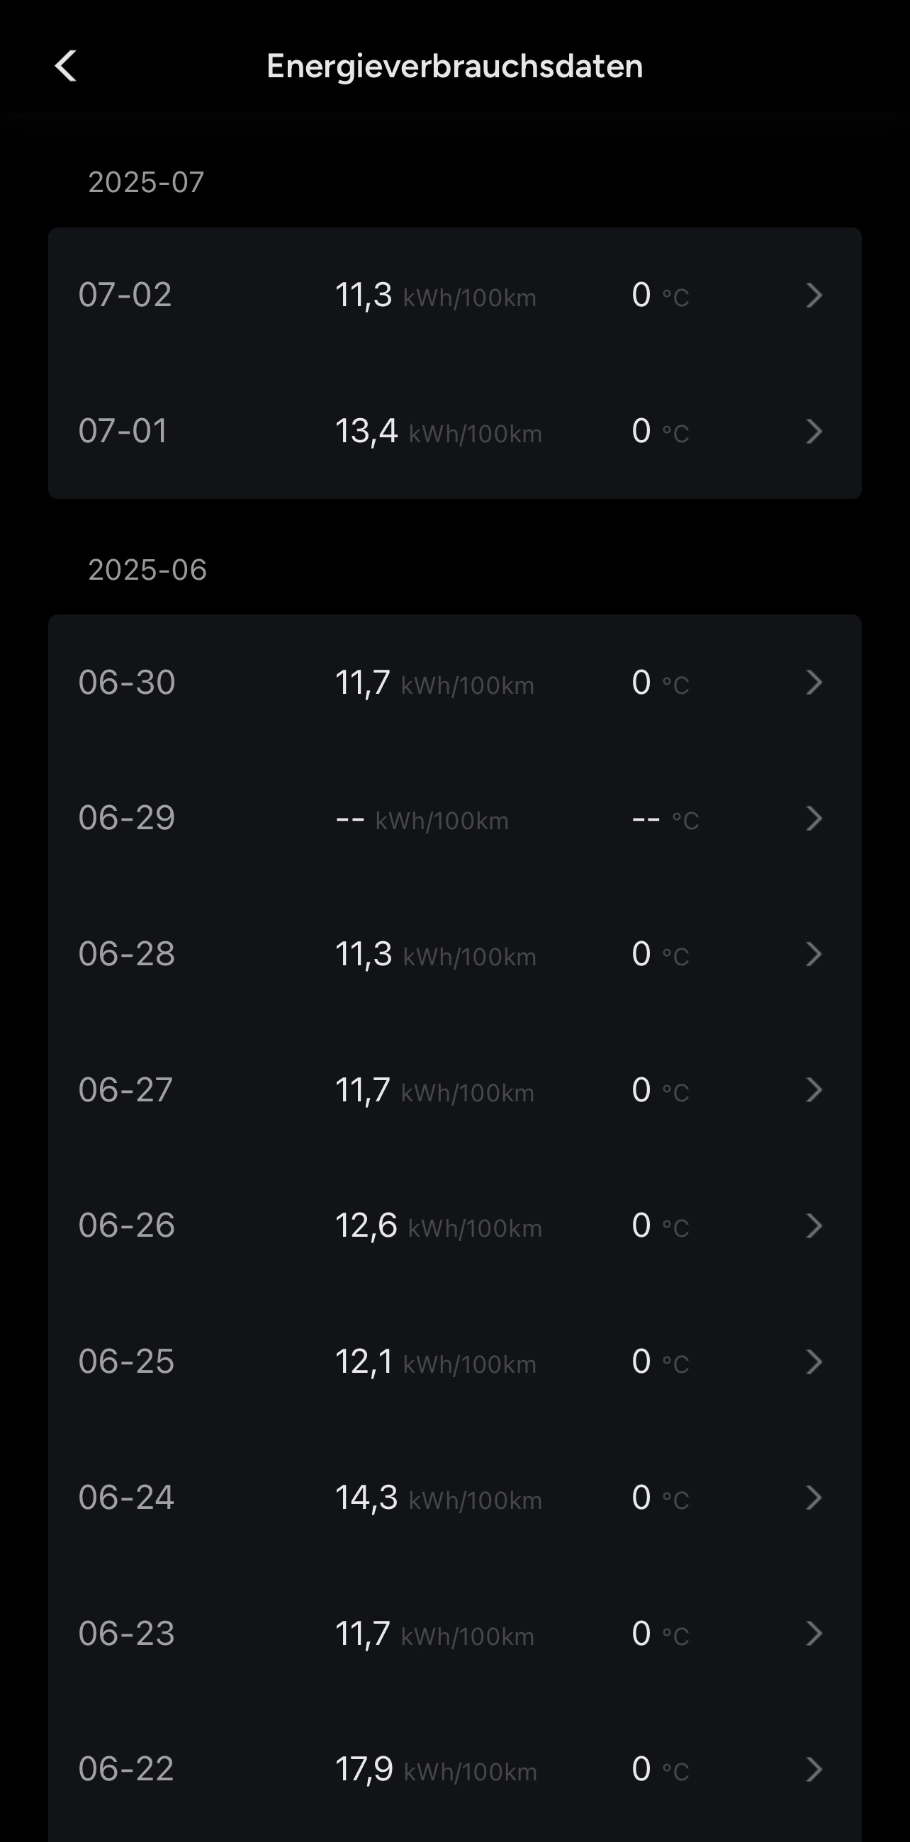910x1842 pixels.
Task: Open details chevron for 07-02 entry
Action: 814,296
